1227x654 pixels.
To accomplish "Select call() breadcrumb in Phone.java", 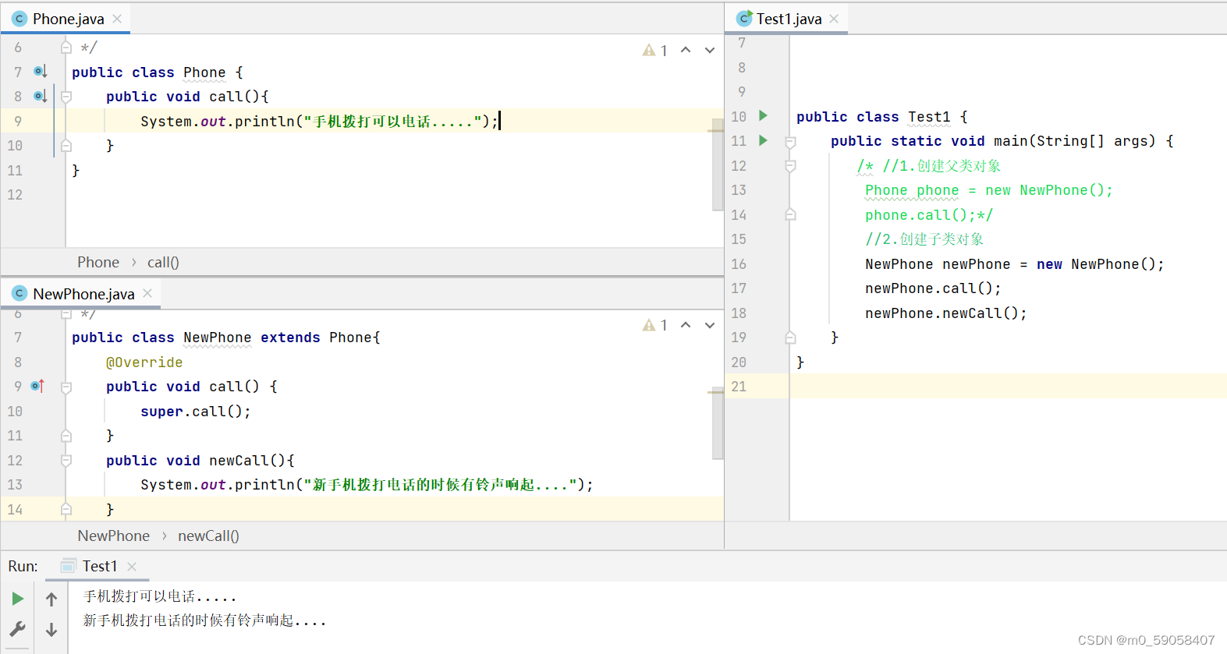I will 163,263.
